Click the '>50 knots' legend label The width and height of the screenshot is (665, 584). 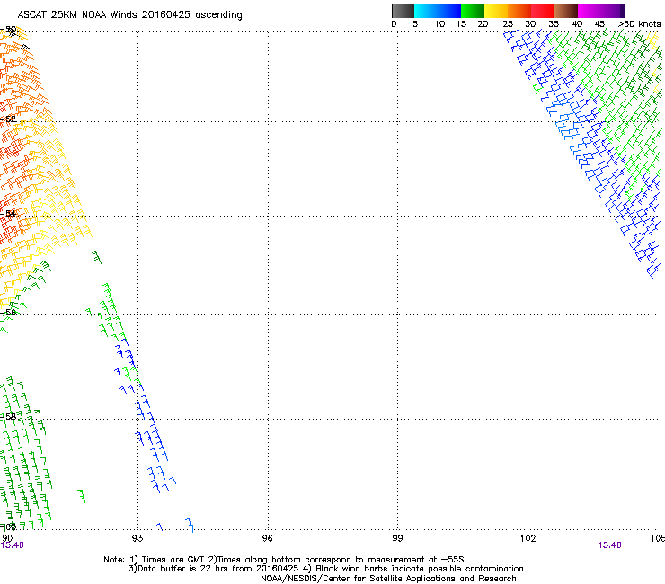(639, 24)
